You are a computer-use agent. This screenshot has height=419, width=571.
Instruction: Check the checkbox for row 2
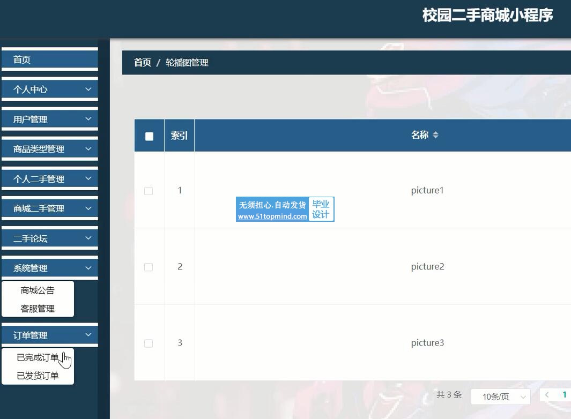(149, 267)
